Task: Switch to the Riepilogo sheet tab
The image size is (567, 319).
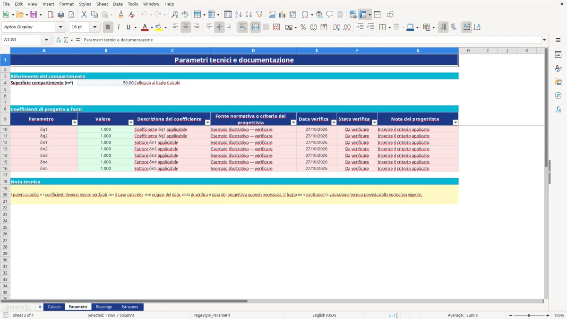Action: (x=104, y=307)
